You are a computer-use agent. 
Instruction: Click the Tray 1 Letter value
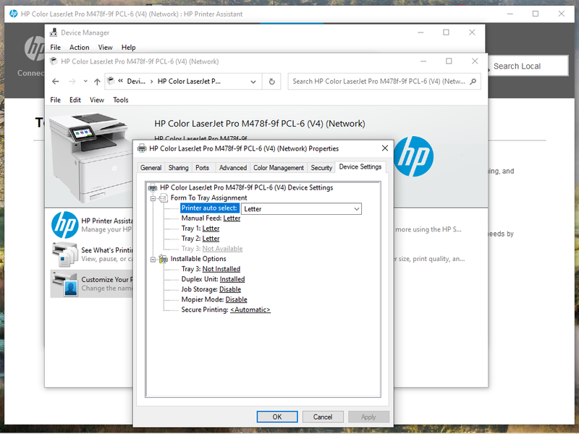coord(211,229)
